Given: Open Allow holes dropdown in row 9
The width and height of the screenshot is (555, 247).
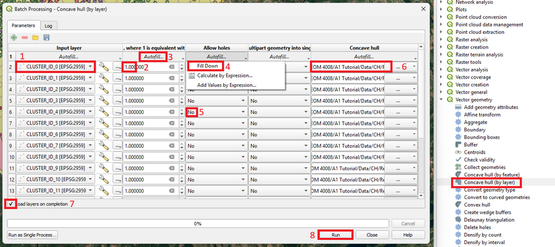Looking at the screenshot, I should [x=216, y=146].
